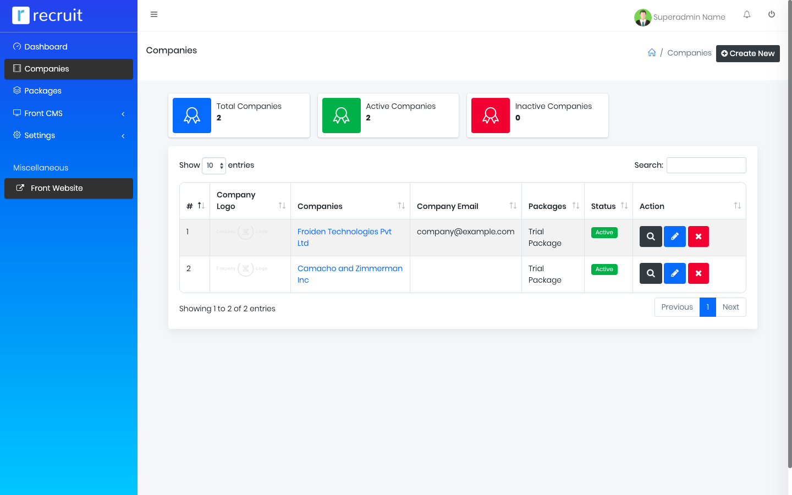The width and height of the screenshot is (792, 495).
Task: Expand the Settings submenu
Action: point(69,135)
